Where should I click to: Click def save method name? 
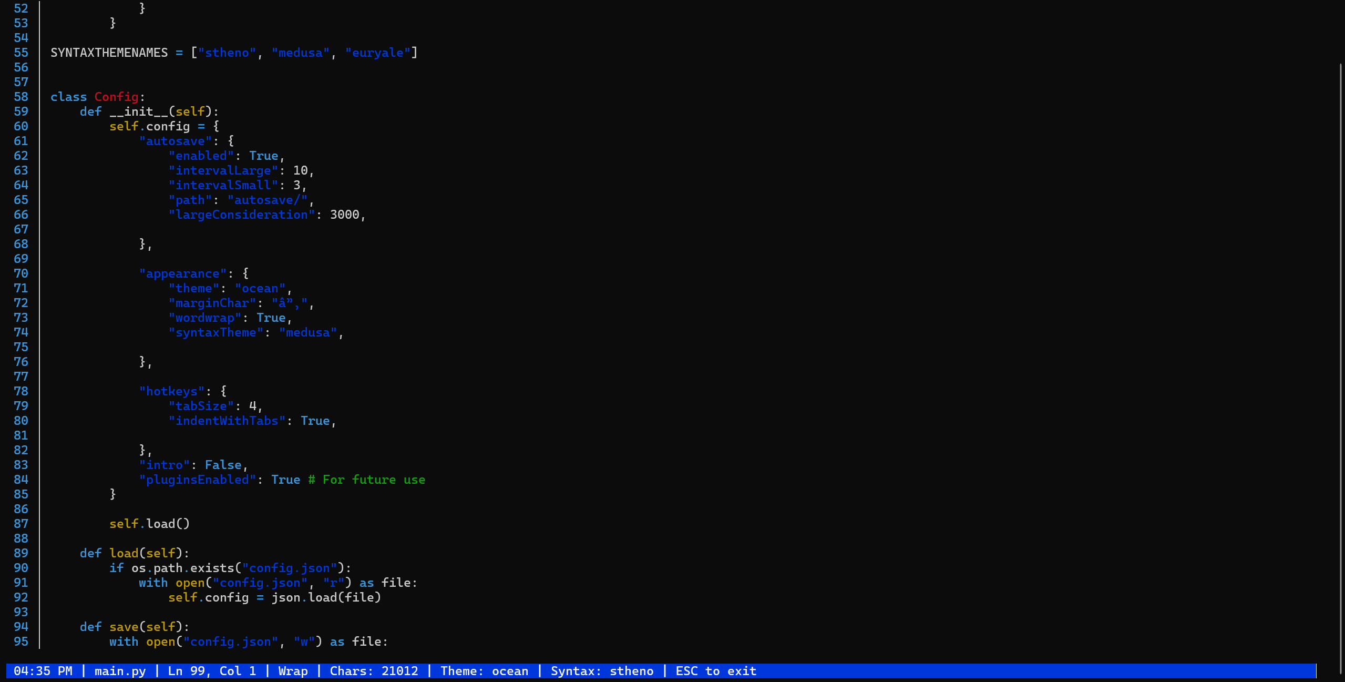point(124,627)
